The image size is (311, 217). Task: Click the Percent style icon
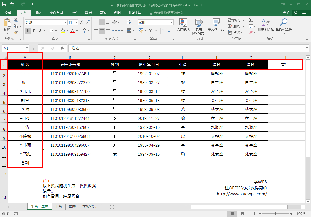pos(150,31)
